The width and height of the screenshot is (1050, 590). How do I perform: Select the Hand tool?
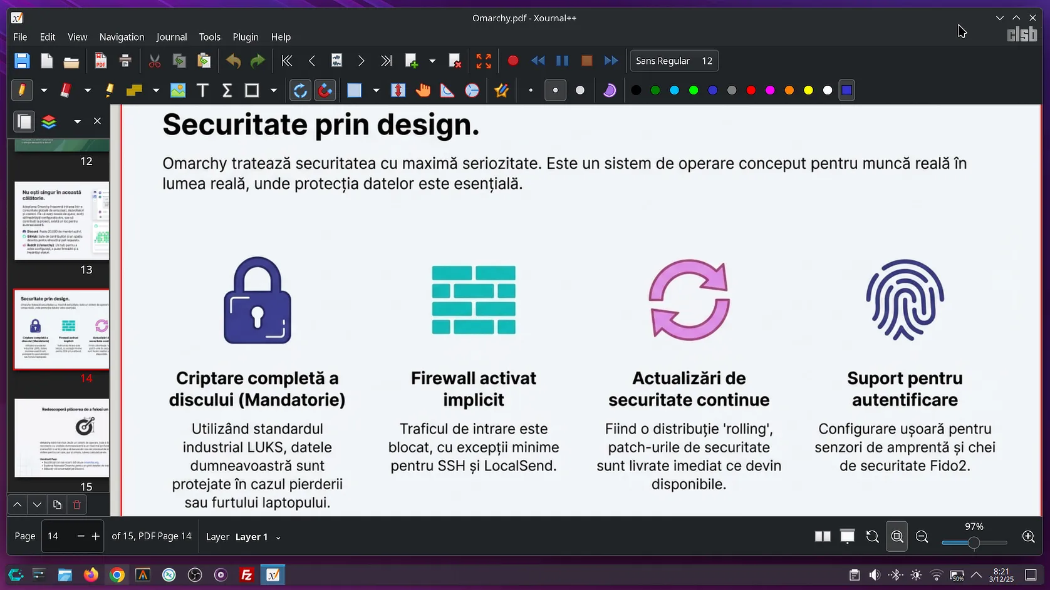click(x=423, y=91)
